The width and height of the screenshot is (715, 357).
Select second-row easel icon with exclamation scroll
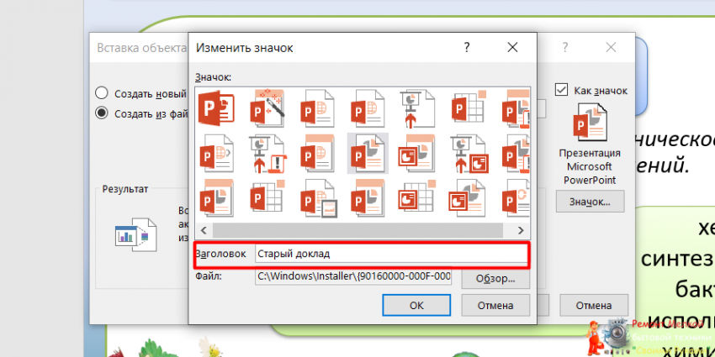pos(266,153)
